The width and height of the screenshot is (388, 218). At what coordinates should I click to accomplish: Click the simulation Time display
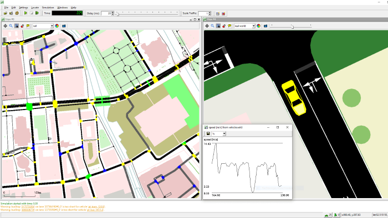point(67,13)
